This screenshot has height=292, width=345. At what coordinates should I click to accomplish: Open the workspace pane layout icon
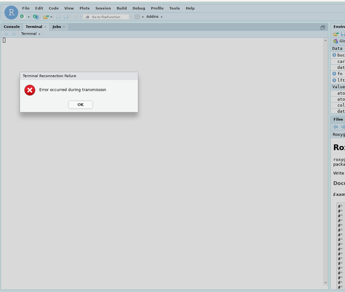click(x=137, y=16)
